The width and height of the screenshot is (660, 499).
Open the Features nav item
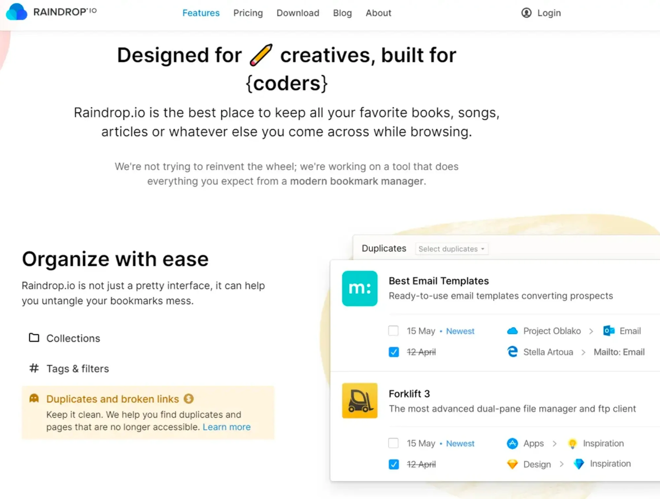(201, 13)
